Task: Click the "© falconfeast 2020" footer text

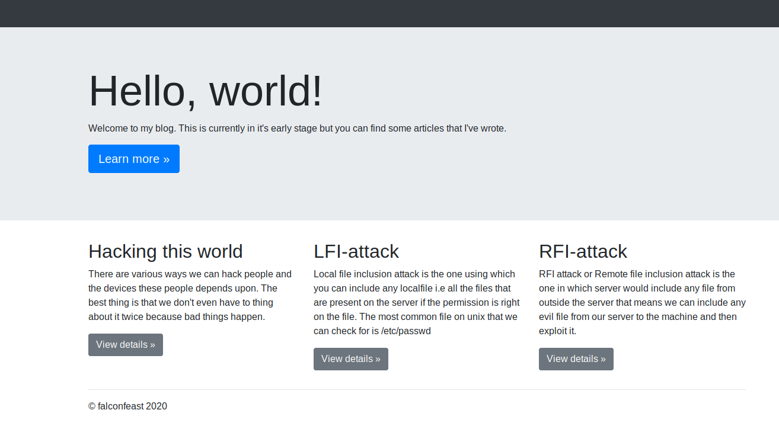Action: pyautogui.click(x=127, y=406)
